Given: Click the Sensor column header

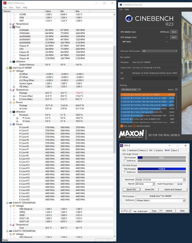Looking at the screenshot, I should pos(23,11).
